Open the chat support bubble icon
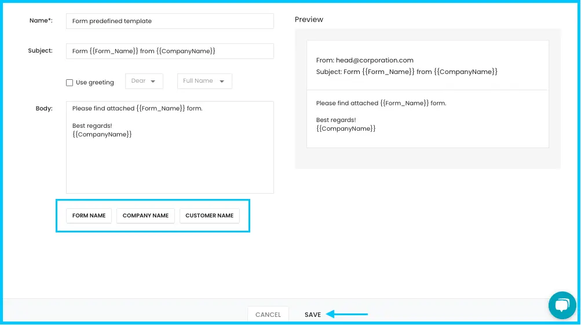Viewport: 581px width, 325px height. point(562,305)
